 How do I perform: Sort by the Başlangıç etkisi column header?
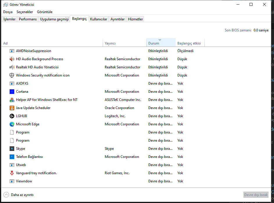pyautogui.click(x=190, y=42)
